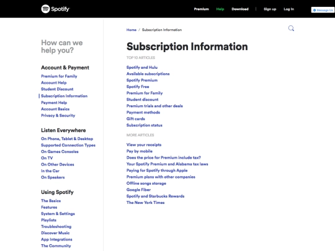Open the On TV link
The width and height of the screenshot is (335, 251).
pos(47,158)
